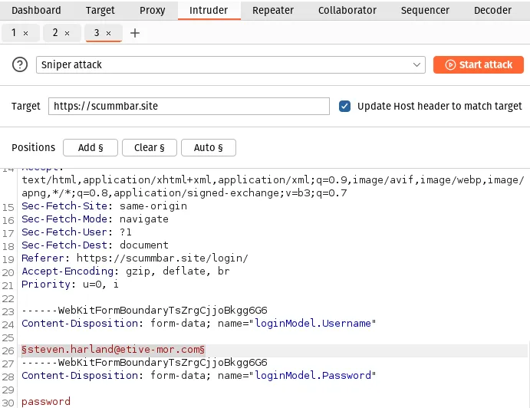
Task: Click the WebKitFormBoundary text on line 27
Action: pos(144,362)
